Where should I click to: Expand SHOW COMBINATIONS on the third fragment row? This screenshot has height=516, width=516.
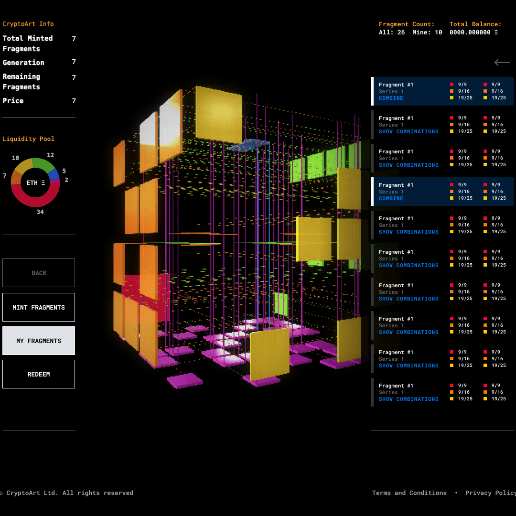408,165
